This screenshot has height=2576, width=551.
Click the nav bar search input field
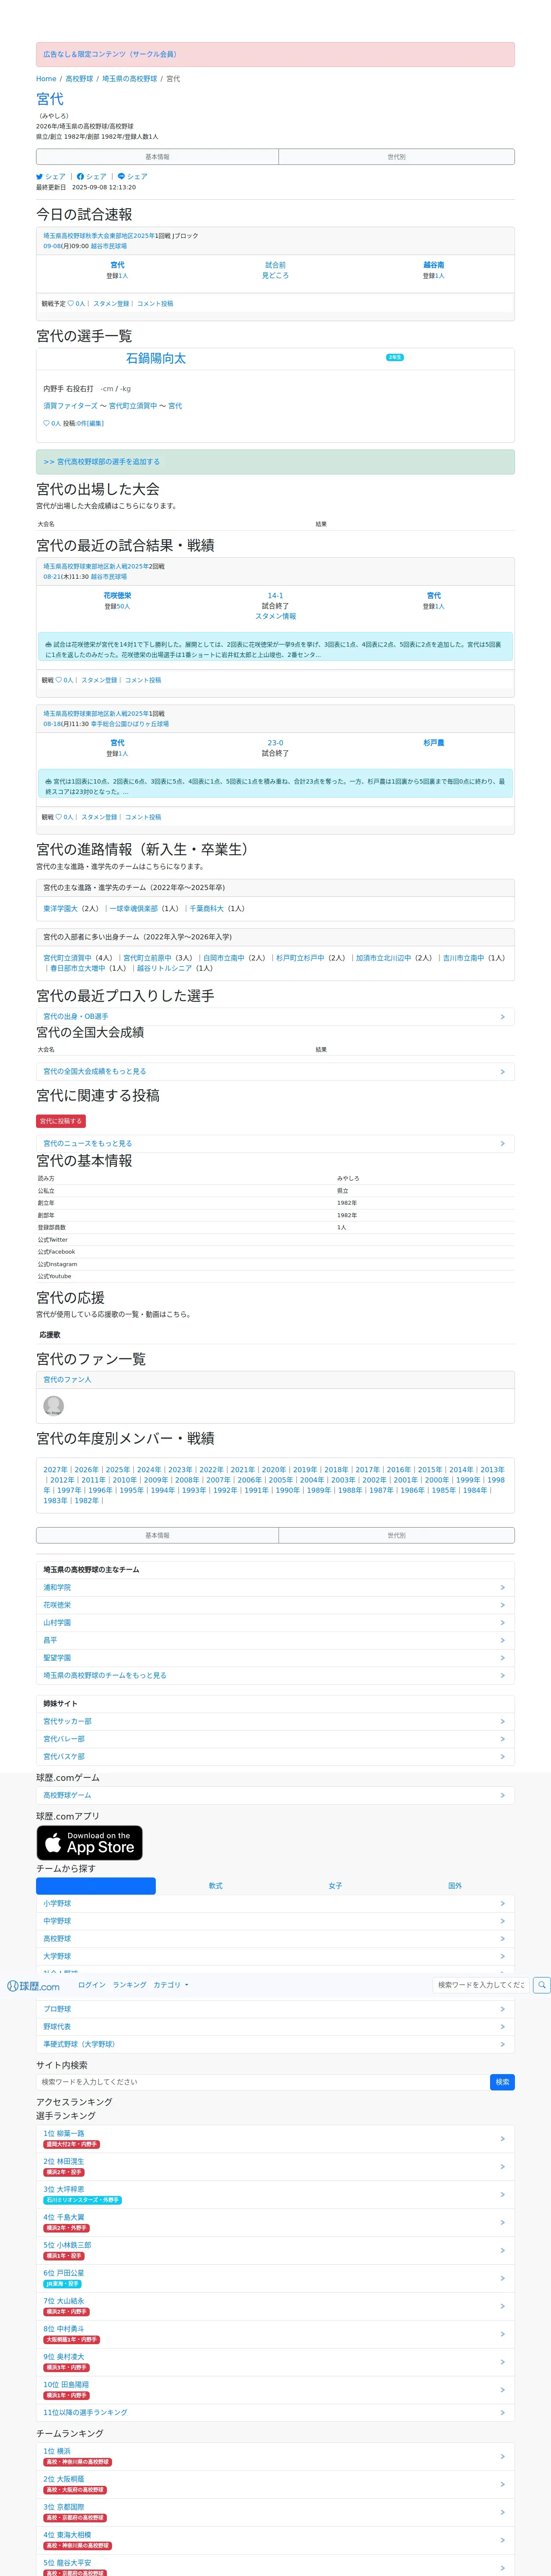point(481,1985)
